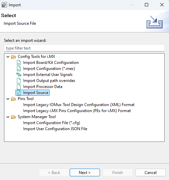
Task: Select Import Legacy i.MX Pins Configuration entry
Action: (77, 111)
